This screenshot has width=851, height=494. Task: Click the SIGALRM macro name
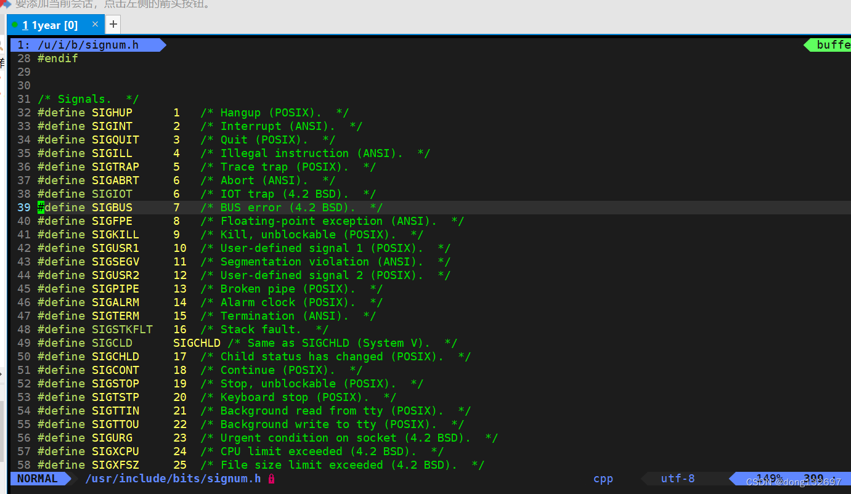point(116,302)
